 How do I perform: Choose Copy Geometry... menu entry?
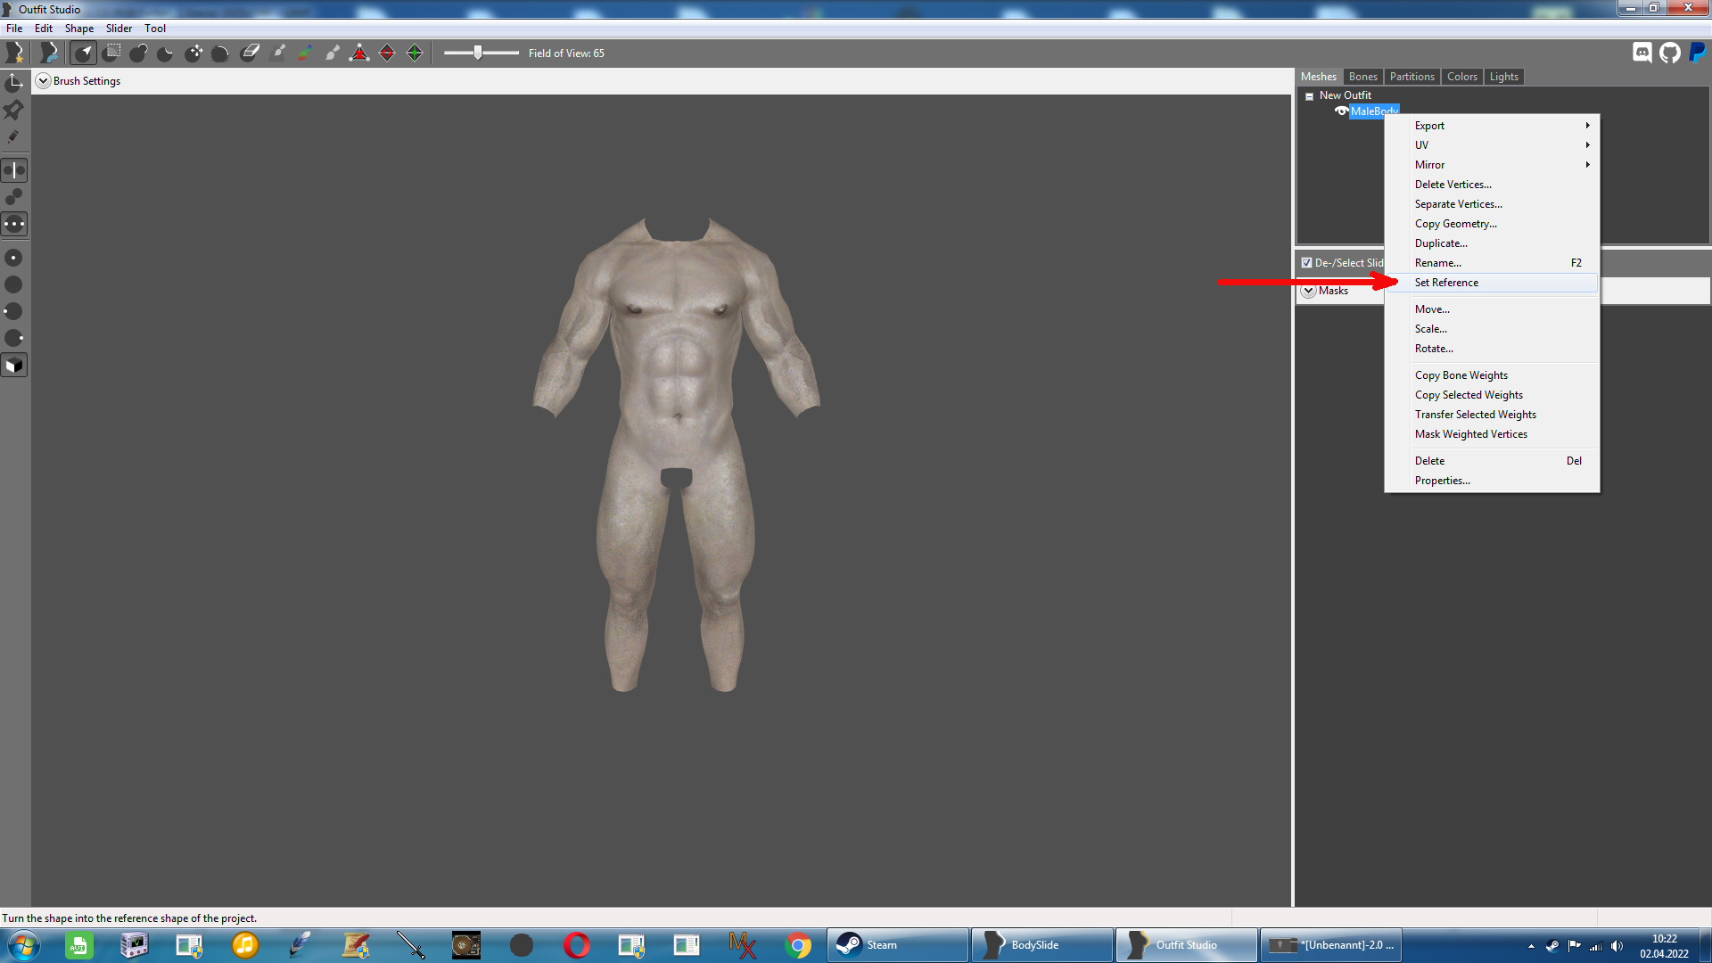click(x=1492, y=224)
